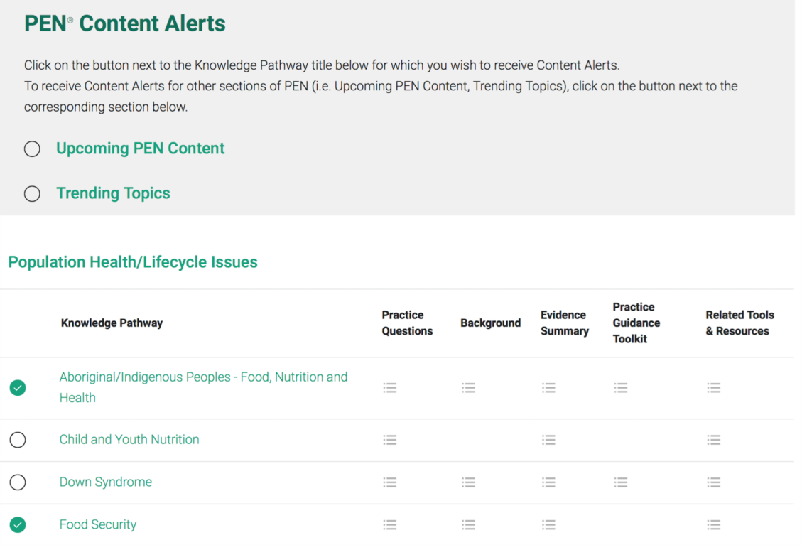
Task: Enable alerts for Upcoming PEN Content
Action: click(32, 149)
